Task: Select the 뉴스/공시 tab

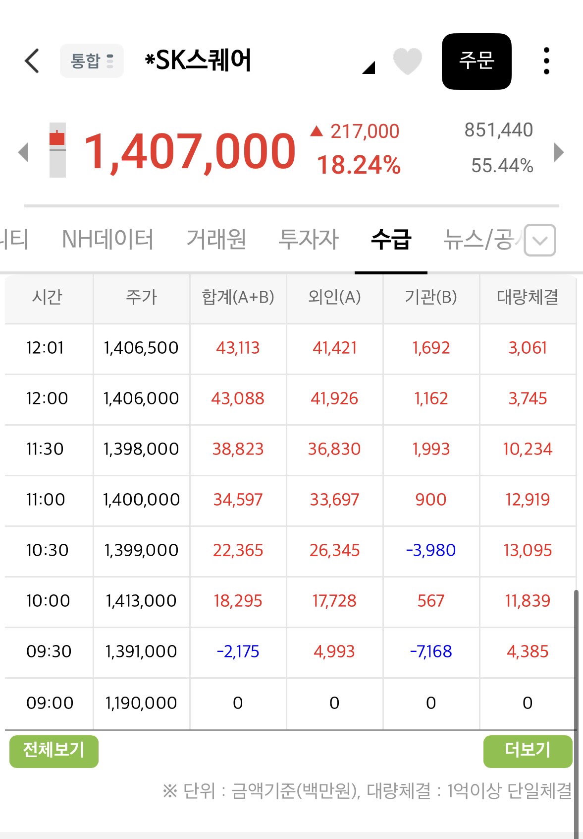Action: [x=483, y=239]
